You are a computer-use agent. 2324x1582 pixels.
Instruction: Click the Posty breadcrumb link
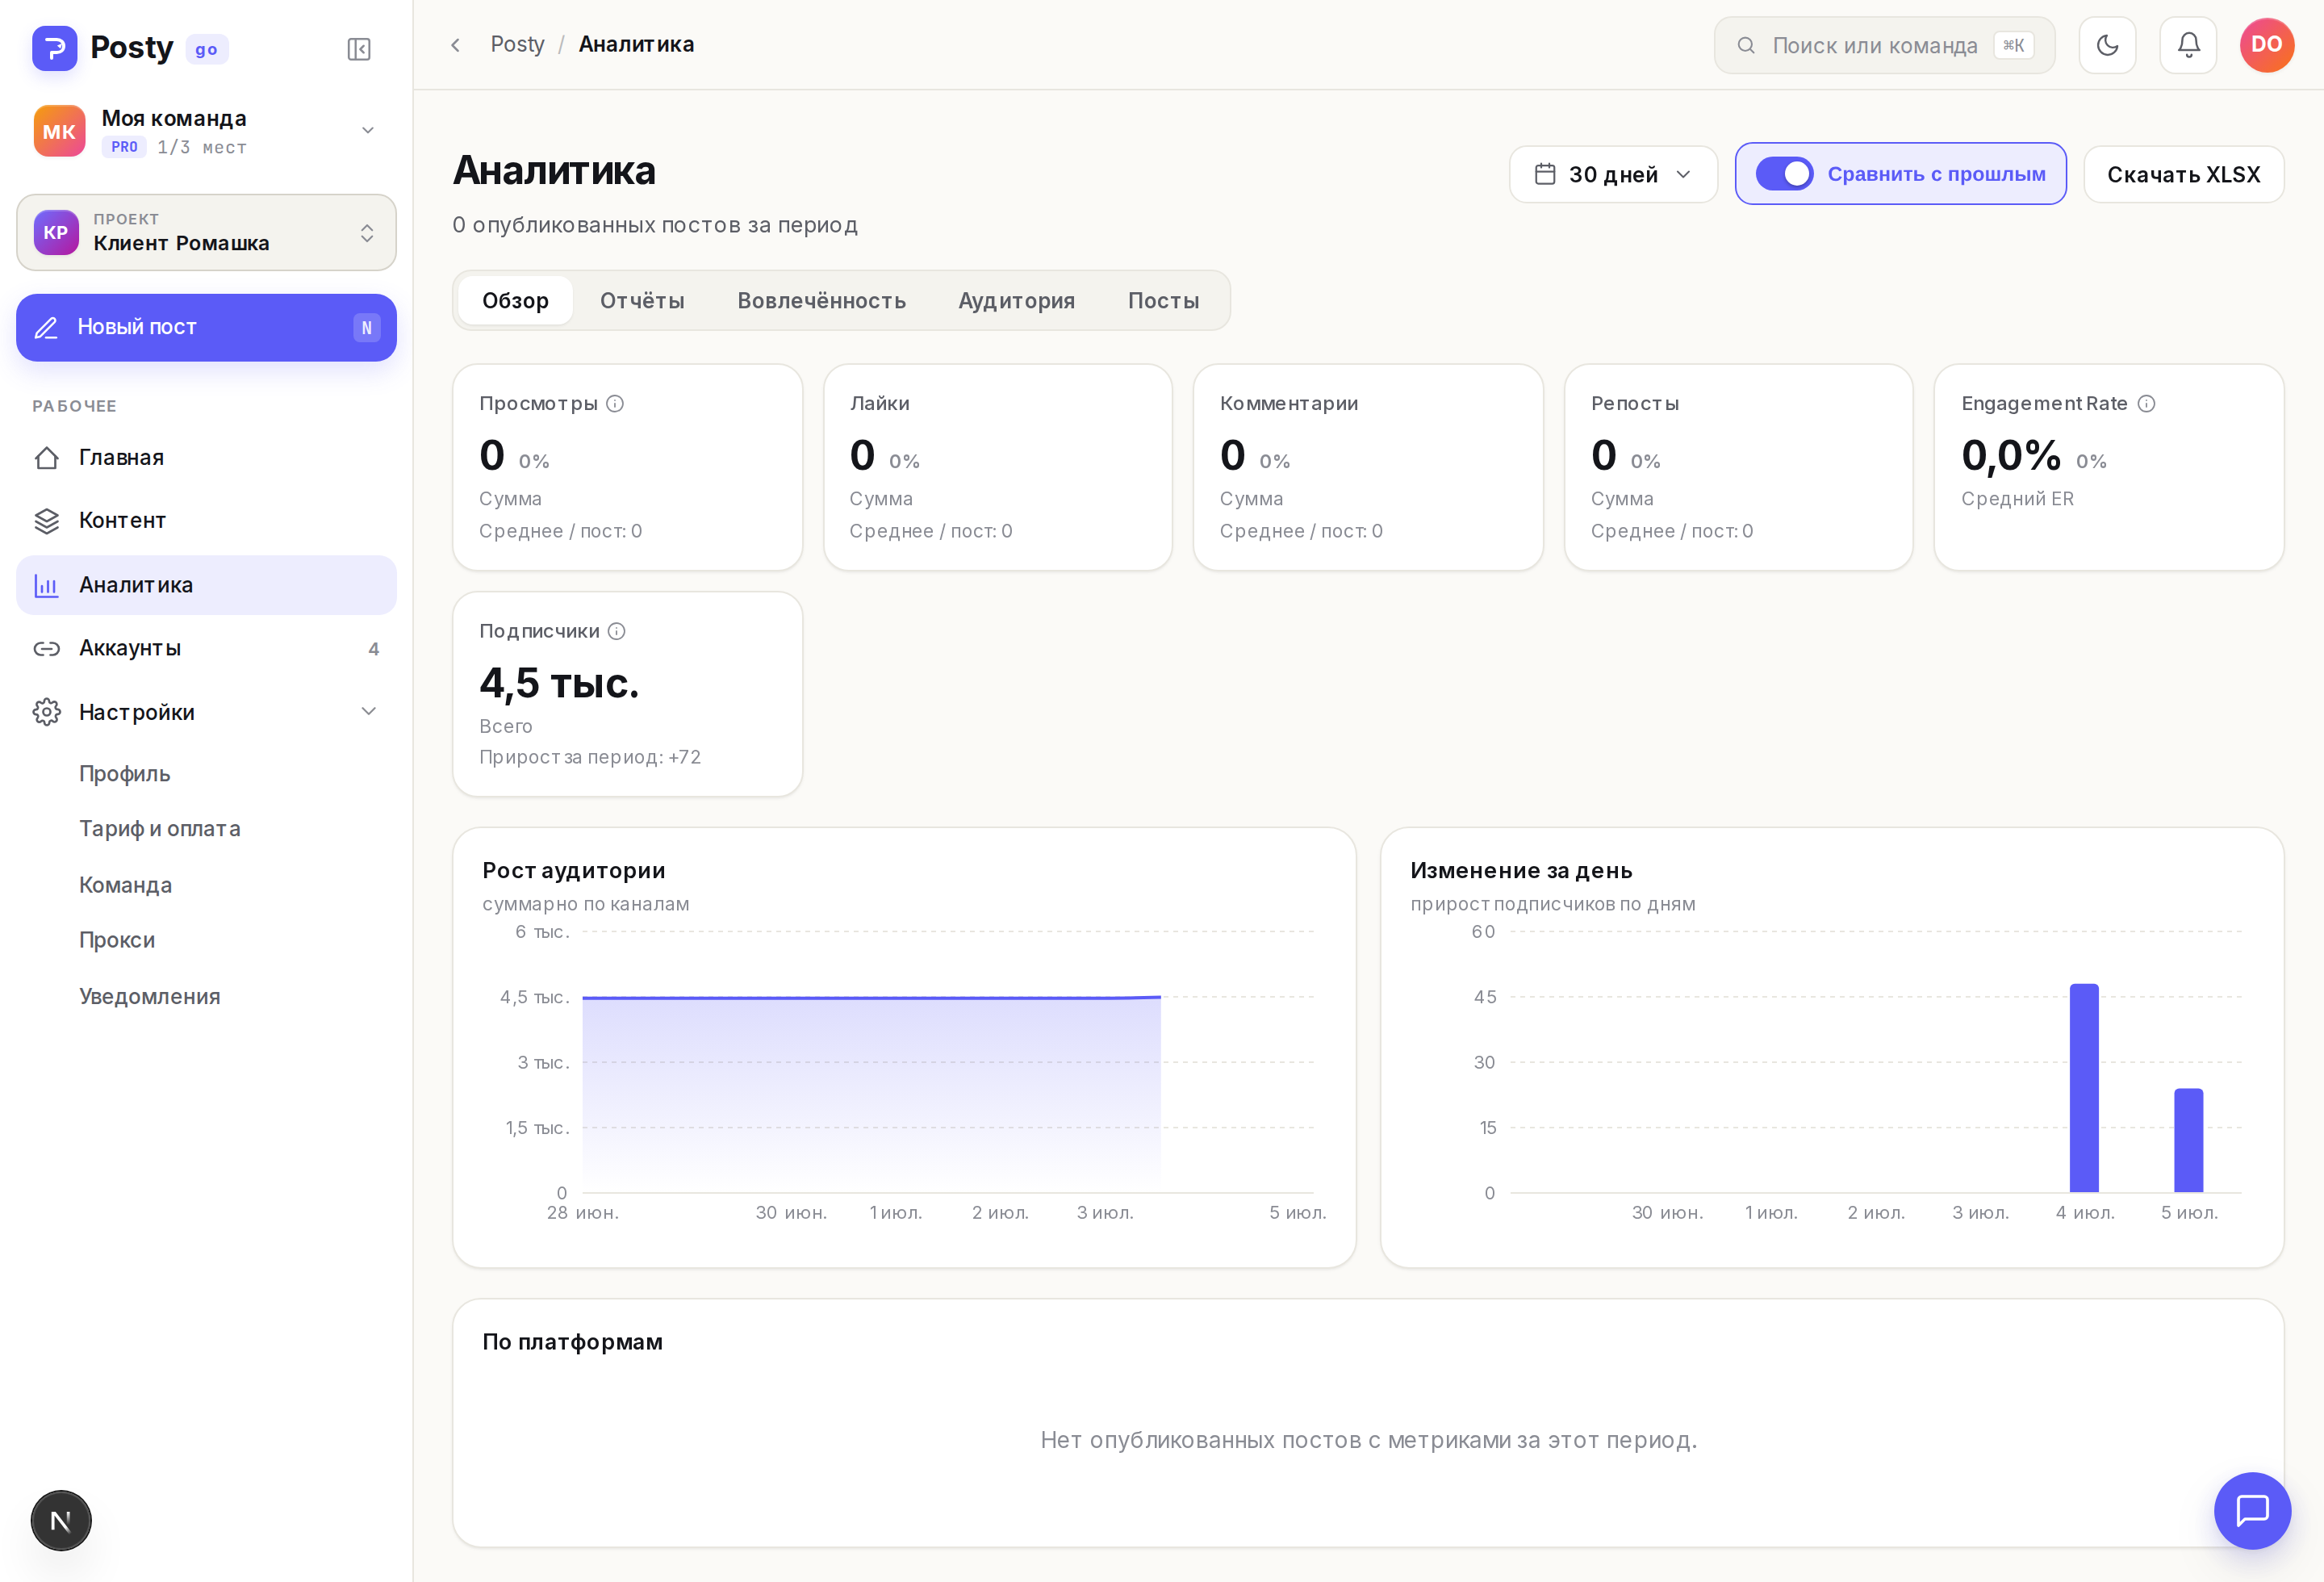[517, 45]
